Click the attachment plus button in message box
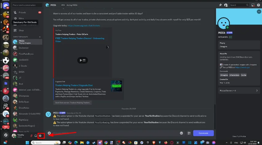The width and height of the screenshot is (262, 145). [49, 133]
